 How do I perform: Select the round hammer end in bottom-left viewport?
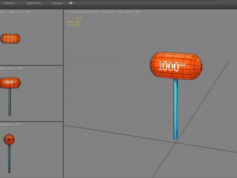(9, 139)
